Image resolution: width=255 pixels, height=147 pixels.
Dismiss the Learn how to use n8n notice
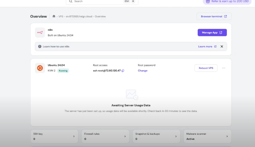click(222, 46)
